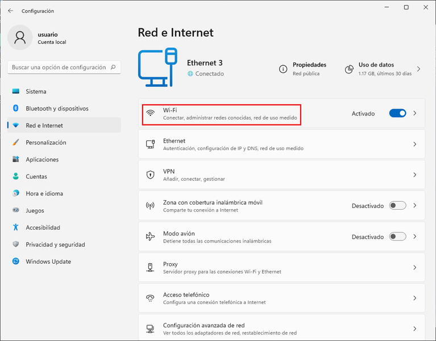Click the large Ethernet computer icon
This screenshot has width=436, height=341.
pos(157,67)
